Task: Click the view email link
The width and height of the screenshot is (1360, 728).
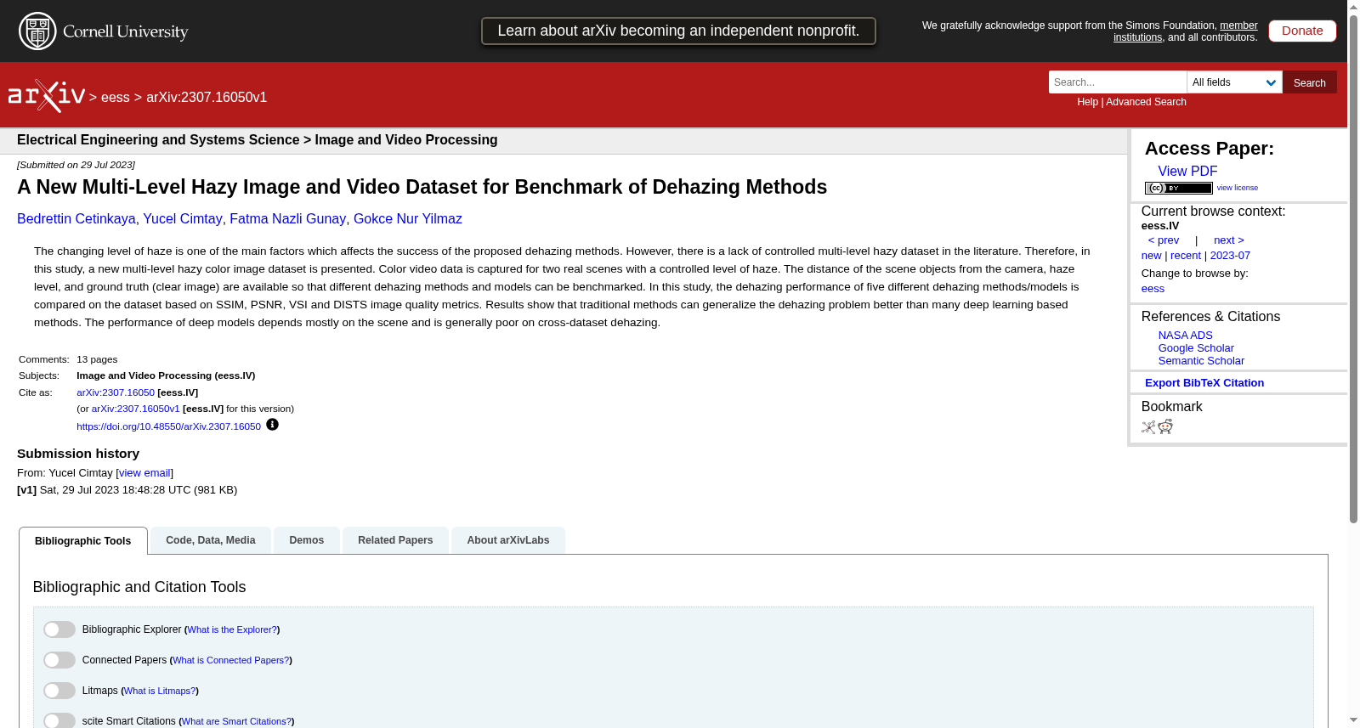Action: coord(144,473)
